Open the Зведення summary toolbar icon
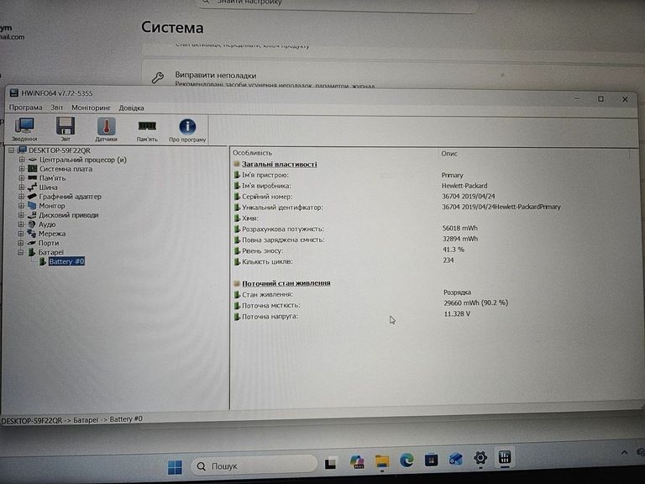 click(24, 129)
